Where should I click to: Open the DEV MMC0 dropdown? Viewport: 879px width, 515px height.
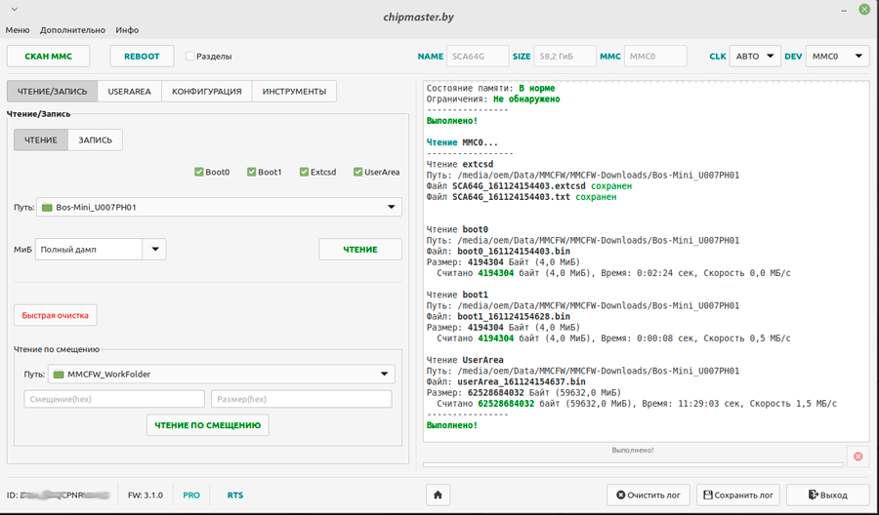click(x=837, y=56)
